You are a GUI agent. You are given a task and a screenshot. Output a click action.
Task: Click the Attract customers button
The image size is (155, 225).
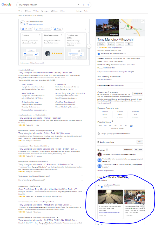(43, 29)
